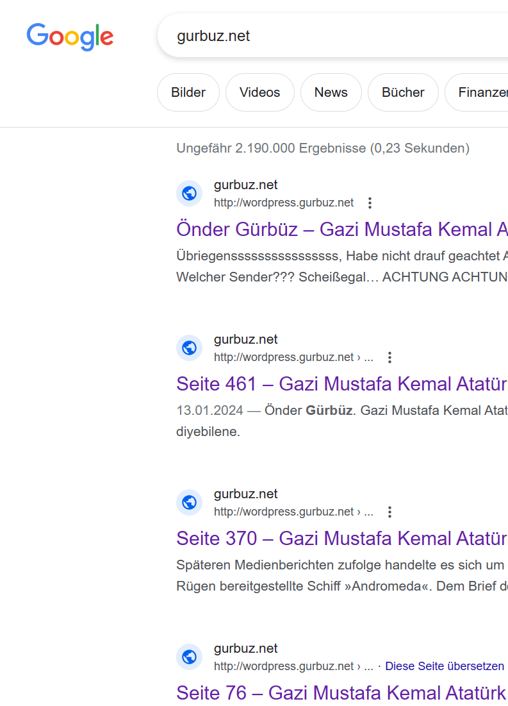The image size is (508, 706).
Task: Open the Seite 461 result link
Action: click(x=342, y=383)
